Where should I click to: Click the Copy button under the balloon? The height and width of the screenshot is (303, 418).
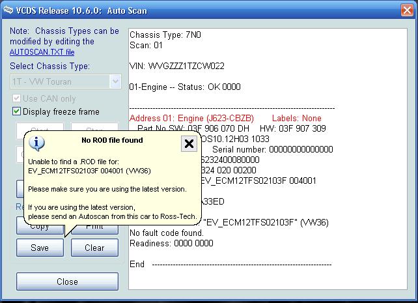(x=40, y=229)
